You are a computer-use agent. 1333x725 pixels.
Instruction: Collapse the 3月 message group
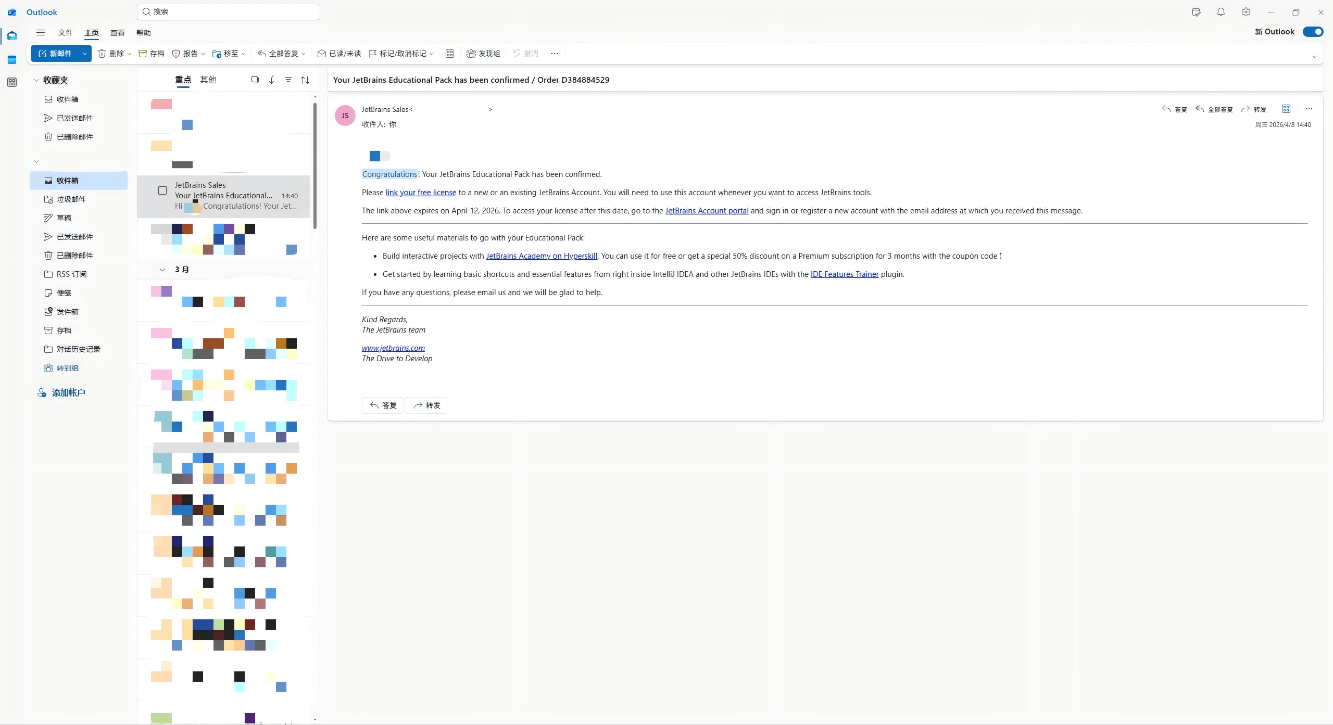coord(162,270)
